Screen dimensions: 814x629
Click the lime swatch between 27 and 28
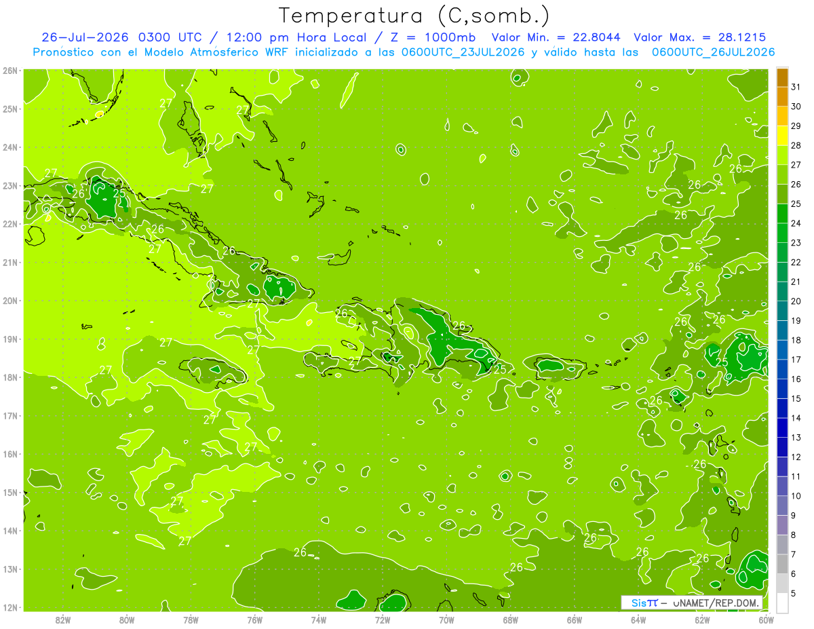pyautogui.click(x=782, y=155)
